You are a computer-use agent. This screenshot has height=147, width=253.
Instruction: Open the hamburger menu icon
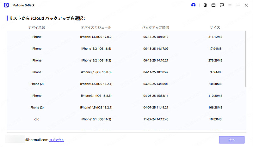[x=230, y=5]
